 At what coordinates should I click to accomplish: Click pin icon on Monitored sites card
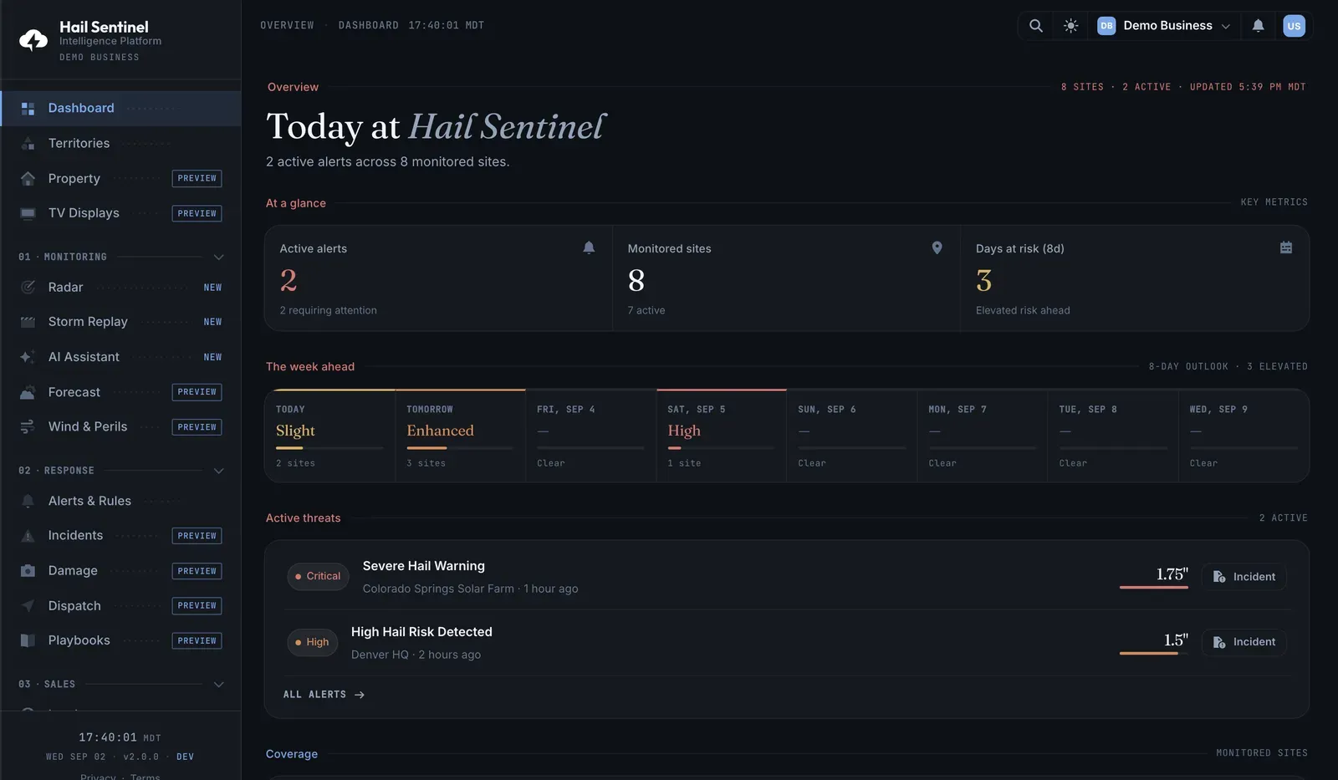tap(937, 247)
